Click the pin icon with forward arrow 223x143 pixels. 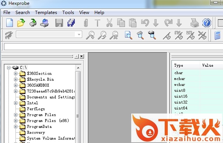click(x=179, y=35)
